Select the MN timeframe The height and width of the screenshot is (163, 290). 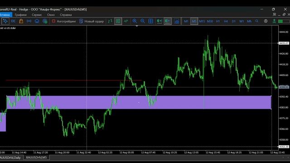(x=249, y=21)
